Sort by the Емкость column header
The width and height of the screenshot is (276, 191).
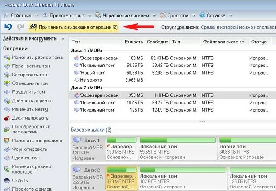click(133, 42)
